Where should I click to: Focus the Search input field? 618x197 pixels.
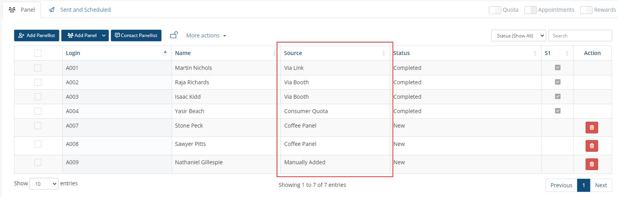pyautogui.click(x=580, y=35)
